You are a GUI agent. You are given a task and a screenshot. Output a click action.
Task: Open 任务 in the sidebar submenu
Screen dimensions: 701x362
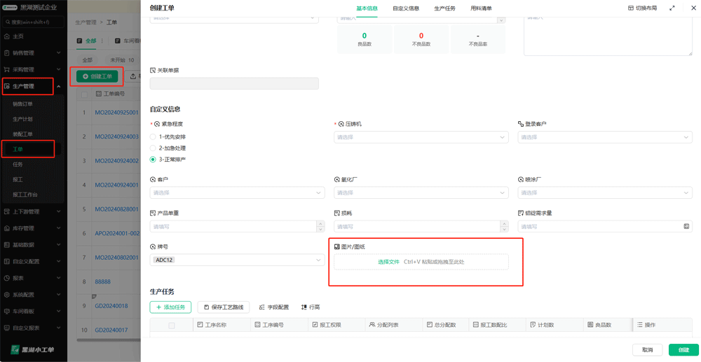click(x=18, y=165)
